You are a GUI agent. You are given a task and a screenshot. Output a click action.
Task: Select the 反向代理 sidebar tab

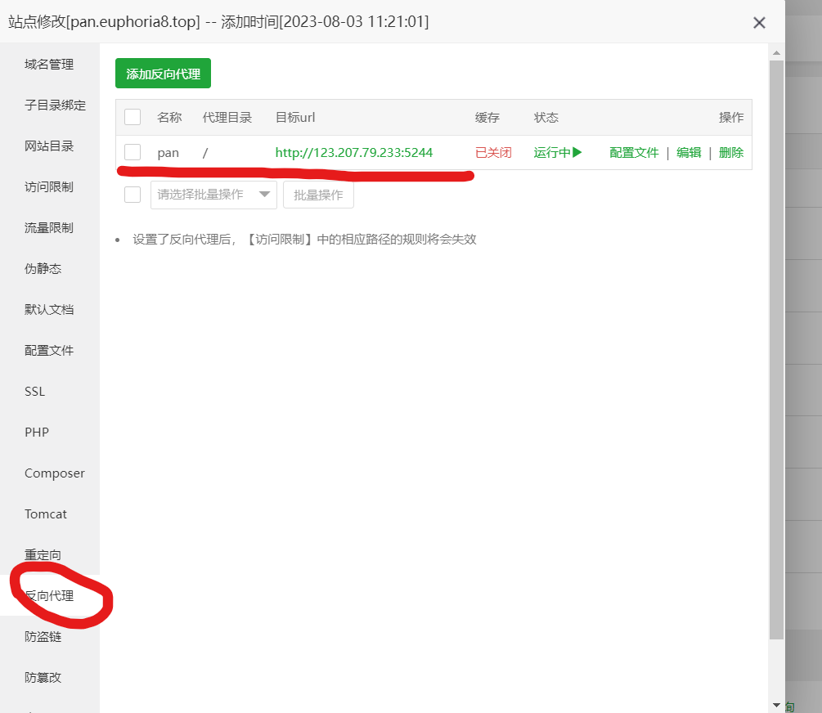click(x=49, y=596)
